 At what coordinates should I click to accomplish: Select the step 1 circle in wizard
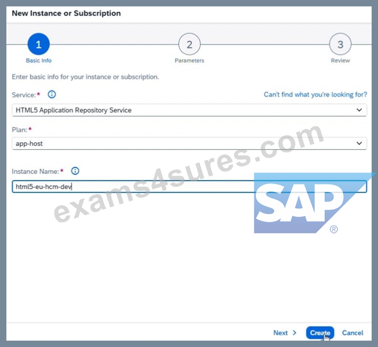[x=39, y=44]
